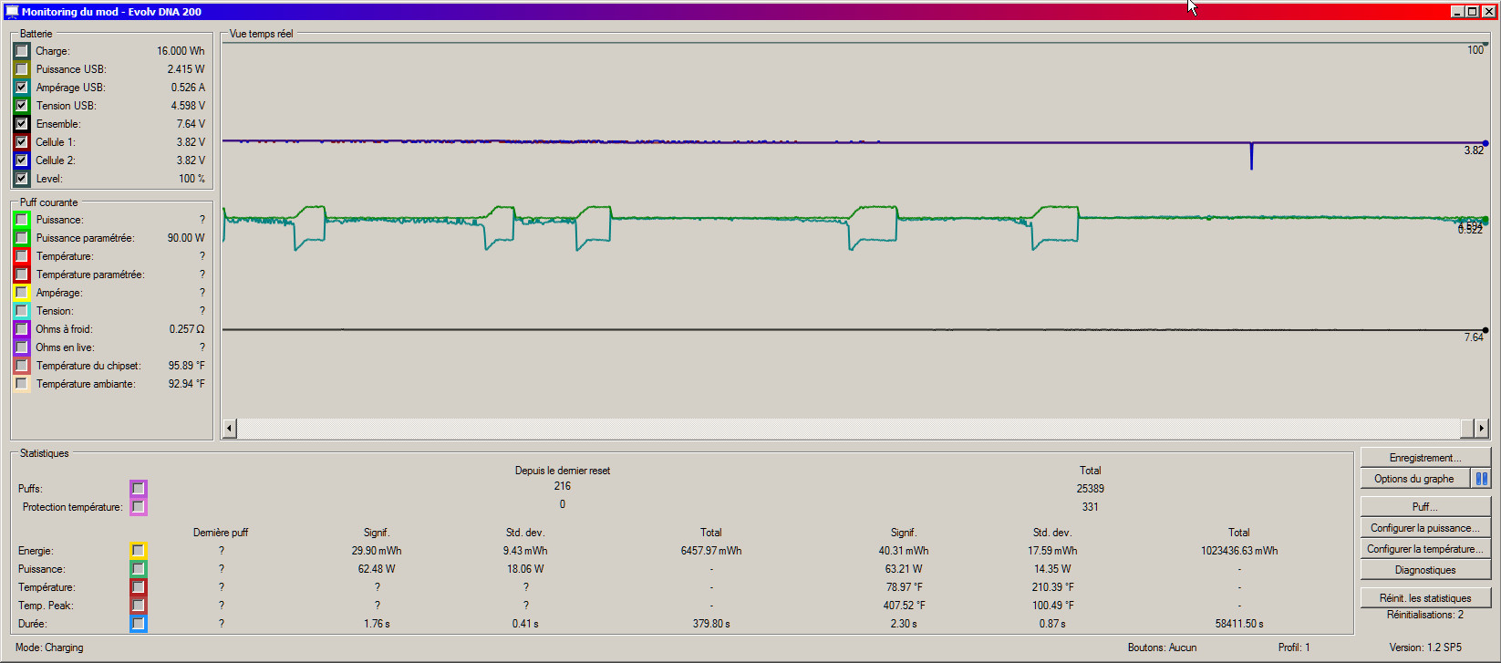1501x663 pixels.
Task: Click Réinit. les statistiques button
Action: pos(1424,598)
